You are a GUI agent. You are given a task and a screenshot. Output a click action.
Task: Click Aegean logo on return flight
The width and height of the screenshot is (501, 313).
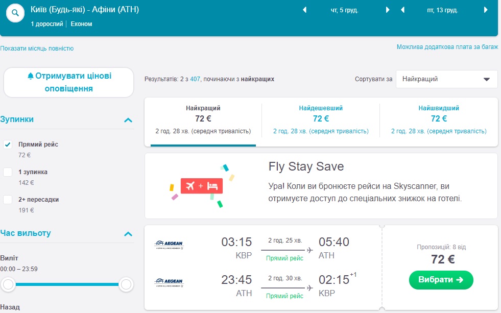[x=169, y=281]
